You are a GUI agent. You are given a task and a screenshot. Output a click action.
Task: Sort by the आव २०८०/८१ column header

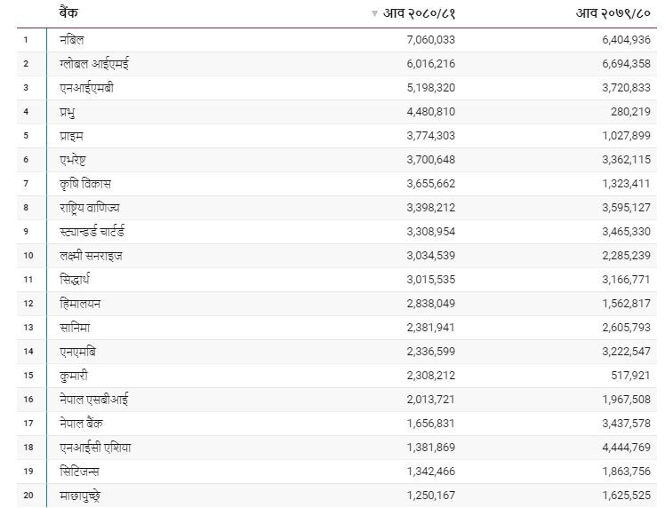tap(419, 13)
